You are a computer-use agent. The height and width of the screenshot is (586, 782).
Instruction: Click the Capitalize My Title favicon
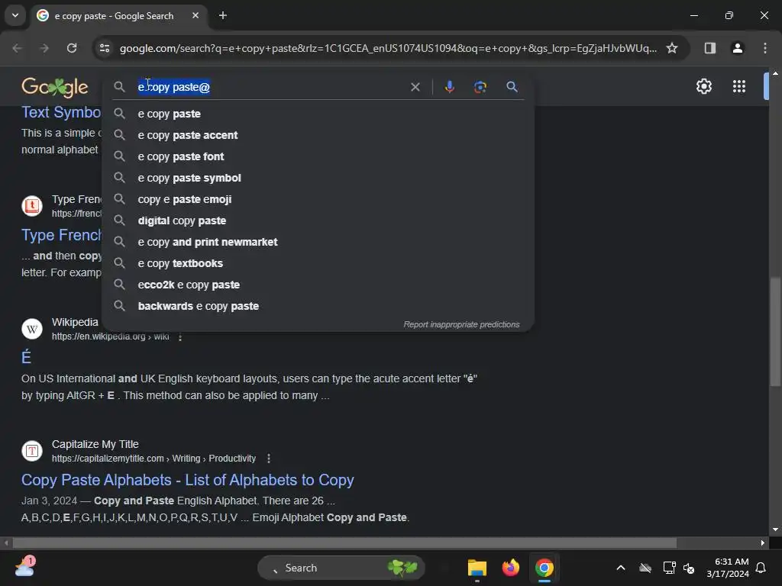click(x=32, y=451)
